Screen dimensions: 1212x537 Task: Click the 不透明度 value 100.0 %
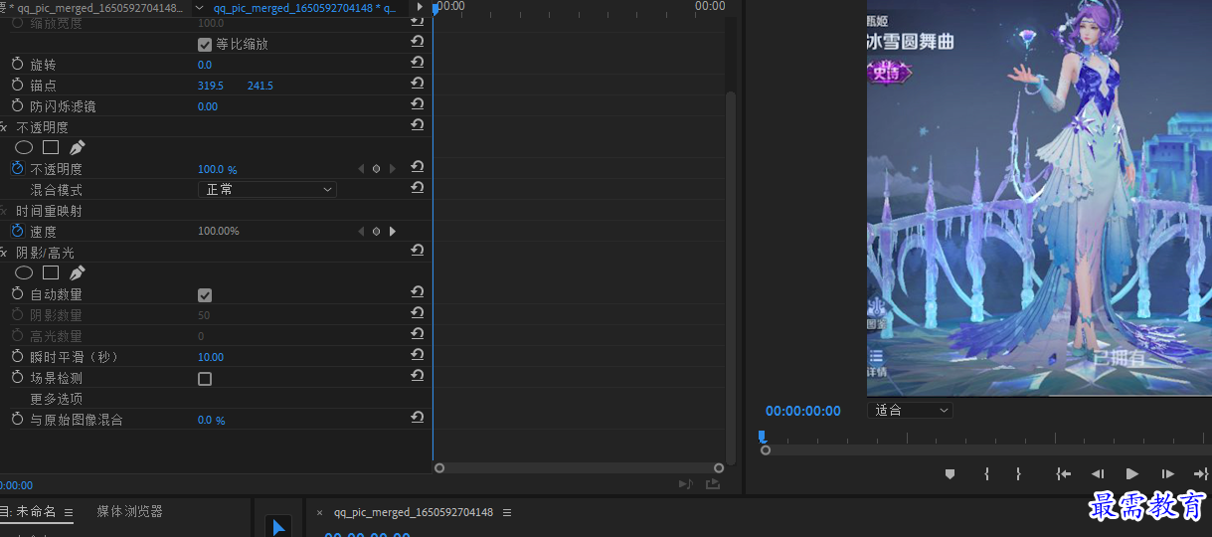[218, 170]
